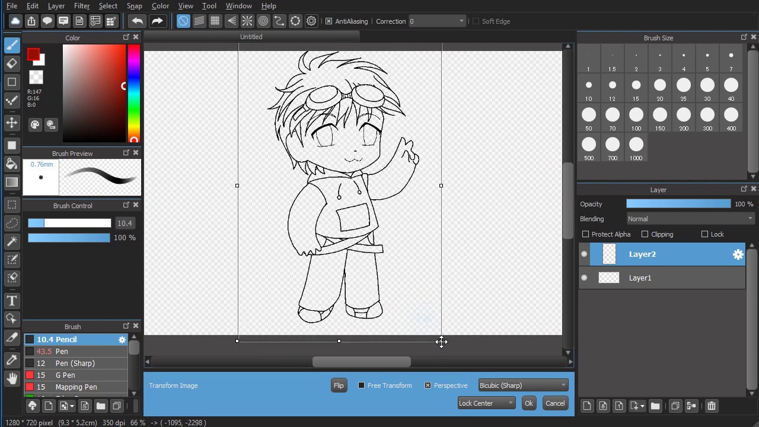
Task: Open the Blending mode dropdown showing Normal
Action: [x=690, y=218]
